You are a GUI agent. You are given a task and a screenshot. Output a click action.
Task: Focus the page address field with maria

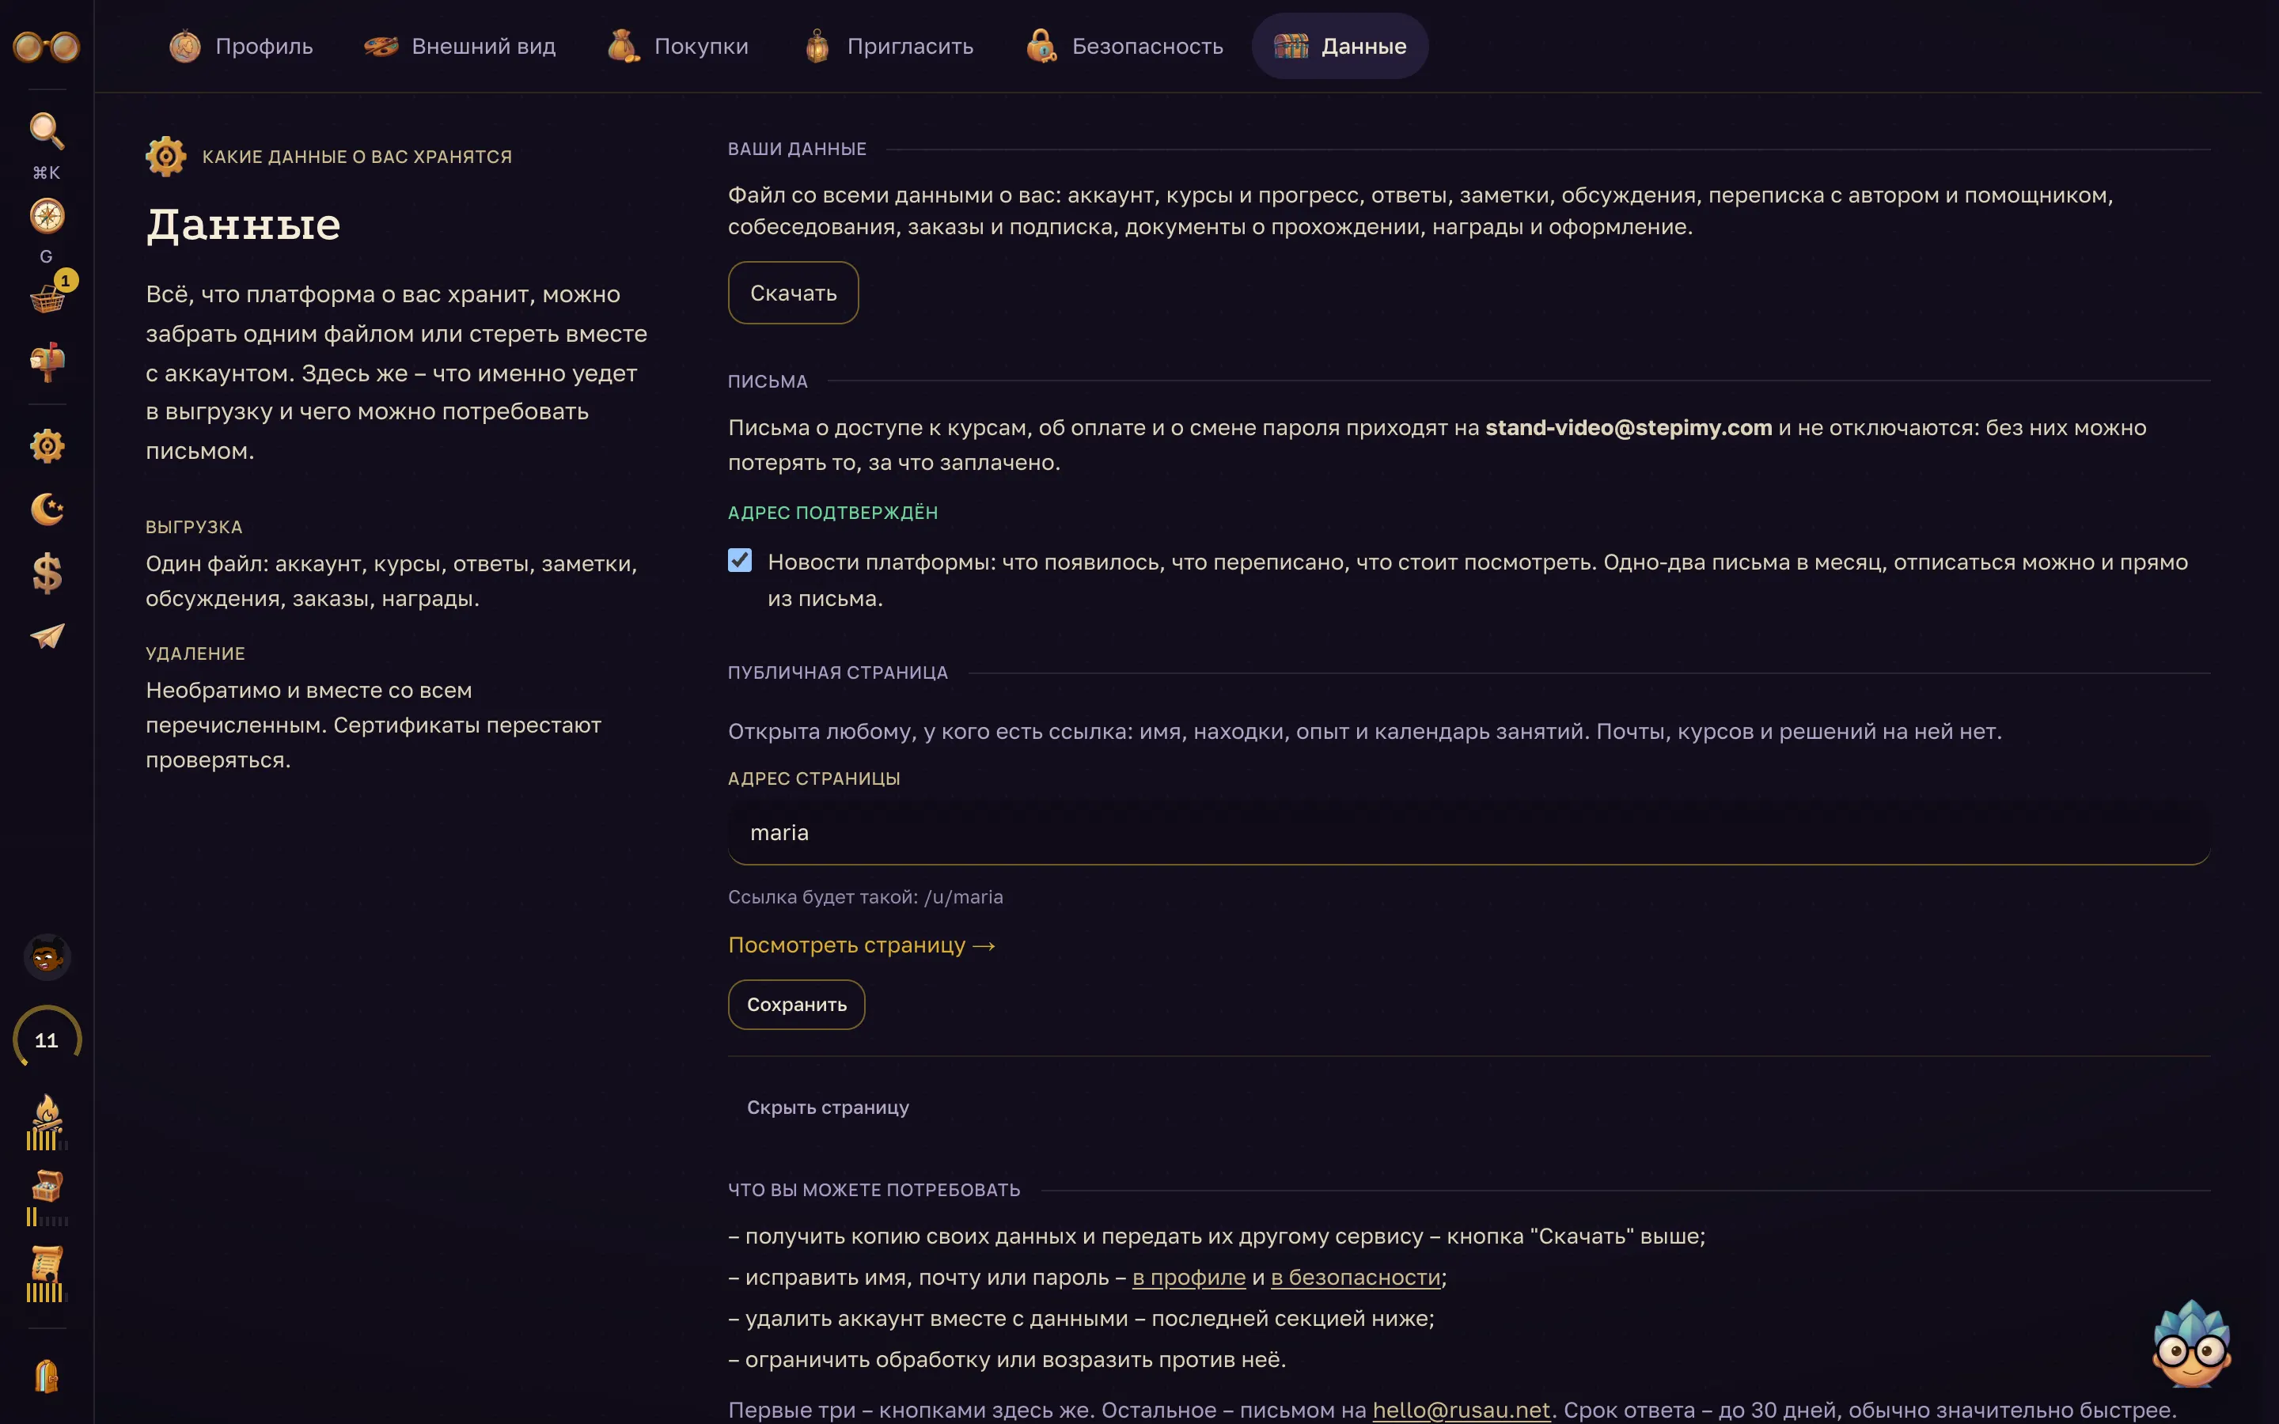tap(1469, 832)
